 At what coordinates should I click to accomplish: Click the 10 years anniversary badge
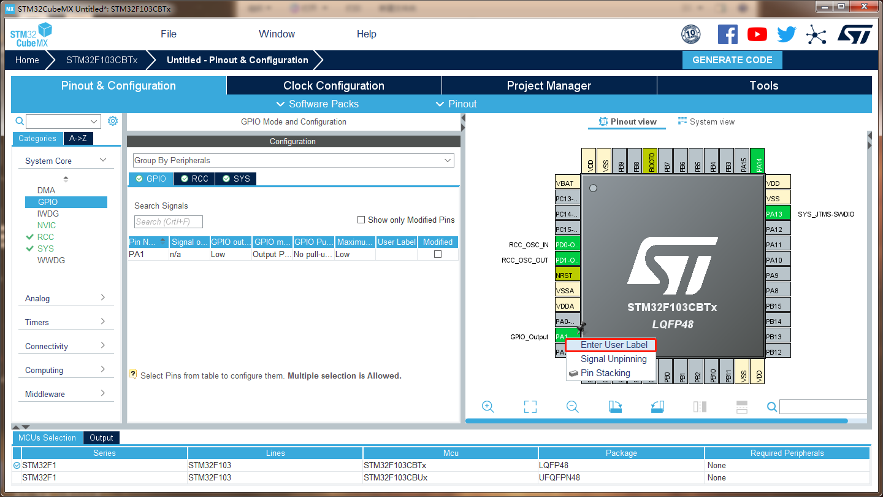pyautogui.click(x=691, y=34)
